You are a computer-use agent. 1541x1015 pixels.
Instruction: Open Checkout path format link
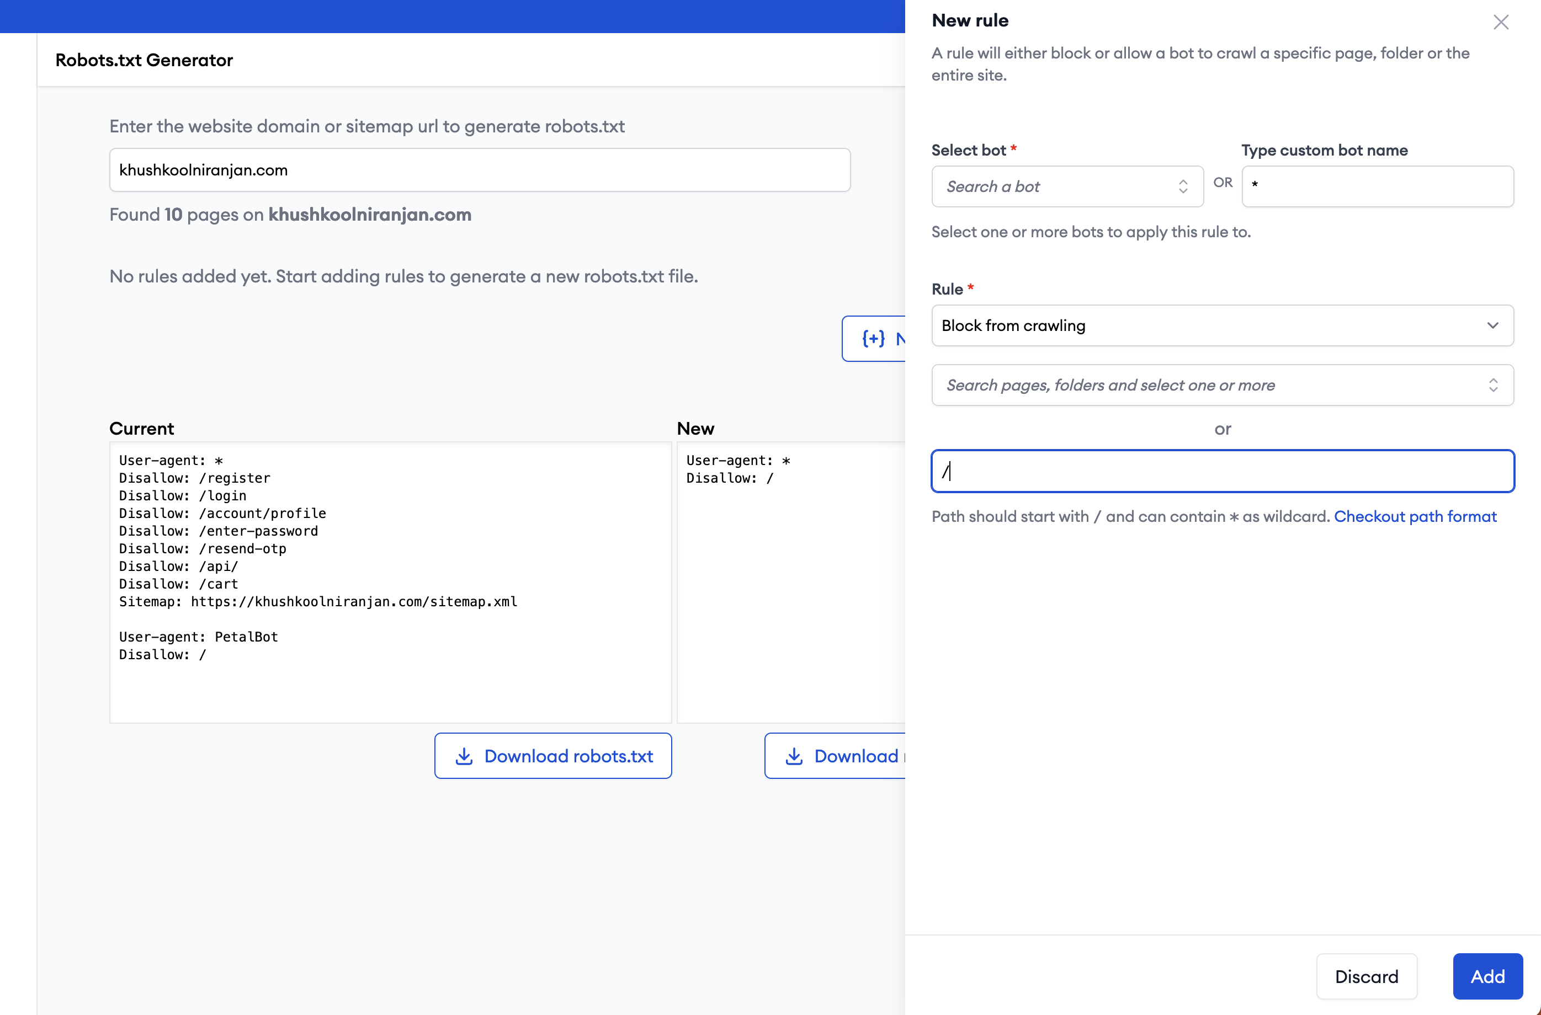(x=1415, y=516)
